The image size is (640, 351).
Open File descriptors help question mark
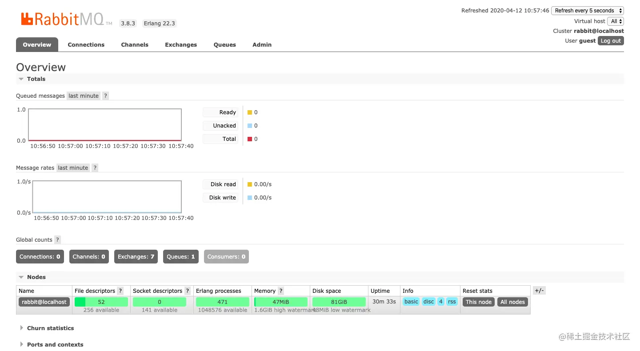pyautogui.click(x=120, y=291)
